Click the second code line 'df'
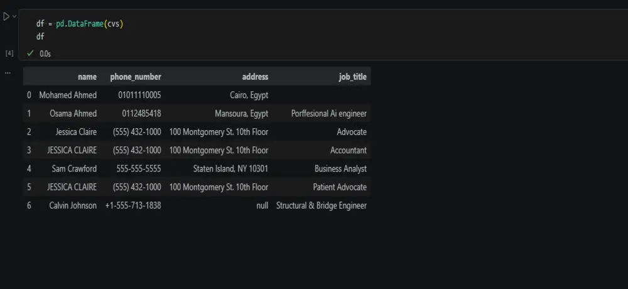 [40, 36]
